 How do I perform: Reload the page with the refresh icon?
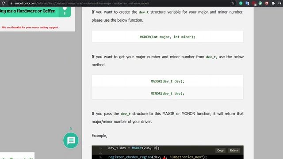tap(3, 3)
